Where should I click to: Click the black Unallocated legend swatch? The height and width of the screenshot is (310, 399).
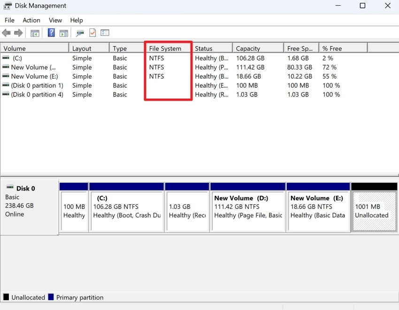[x=6, y=297]
